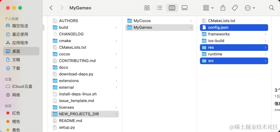
Task: Filter by the 黄色 tag
Action: [21, 130]
